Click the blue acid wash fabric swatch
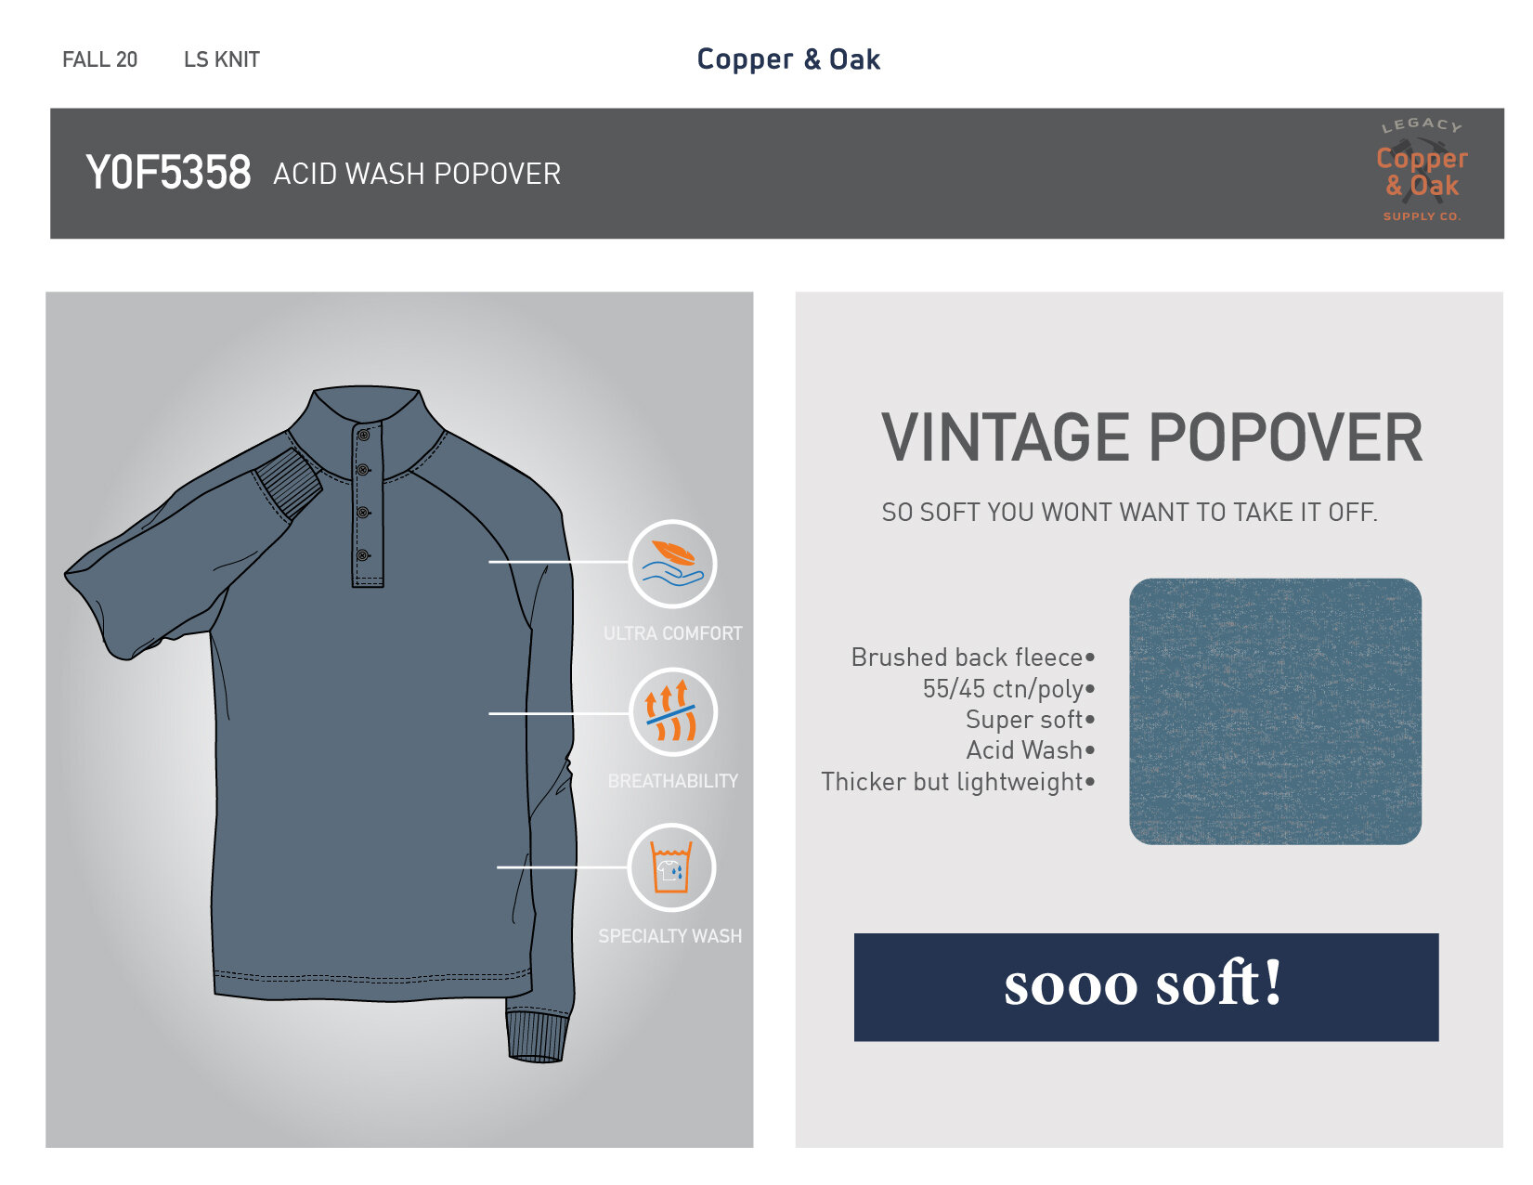1533x1185 pixels. point(1275,711)
